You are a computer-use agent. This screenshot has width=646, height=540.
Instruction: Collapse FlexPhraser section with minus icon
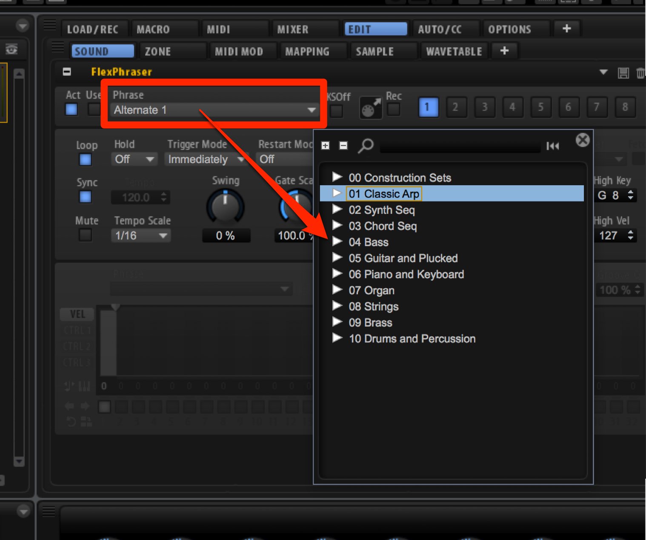tap(67, 72)
